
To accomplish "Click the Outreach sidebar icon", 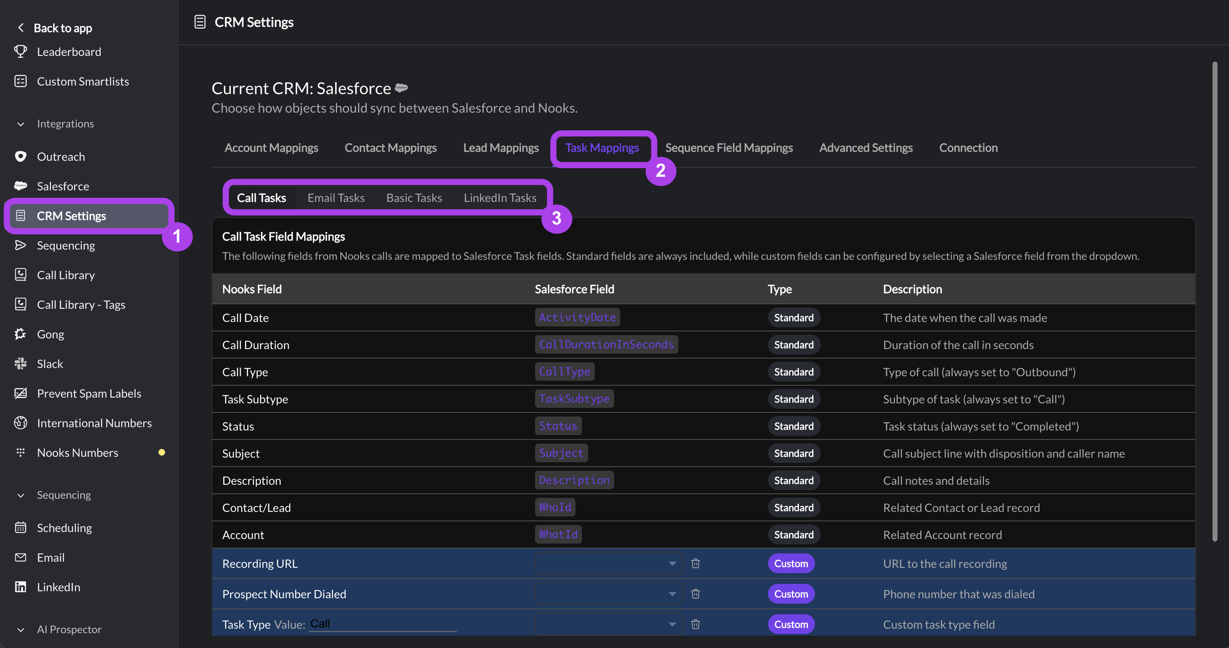I will pos(21,156).
